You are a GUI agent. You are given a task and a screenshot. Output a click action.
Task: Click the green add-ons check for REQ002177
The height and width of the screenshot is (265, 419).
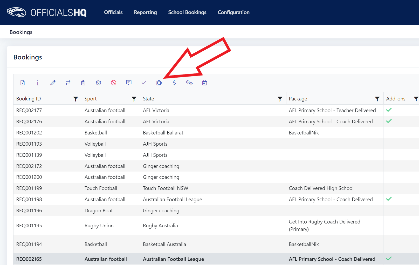[389, 110]
